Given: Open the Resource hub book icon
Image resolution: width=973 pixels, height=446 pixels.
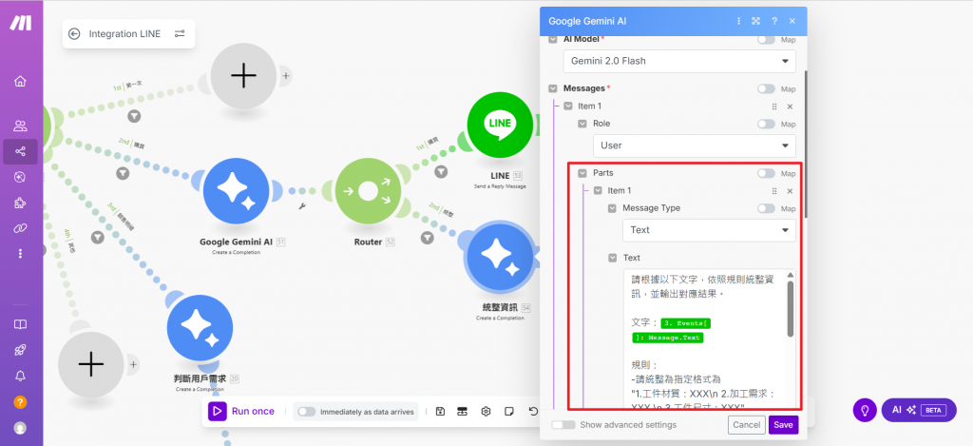Looking at the screenshot, I should pos(20,325).
